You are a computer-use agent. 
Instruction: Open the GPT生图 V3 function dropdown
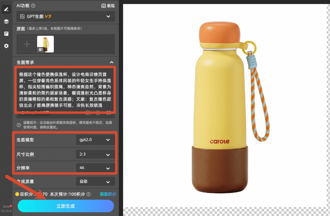point(66,16)
